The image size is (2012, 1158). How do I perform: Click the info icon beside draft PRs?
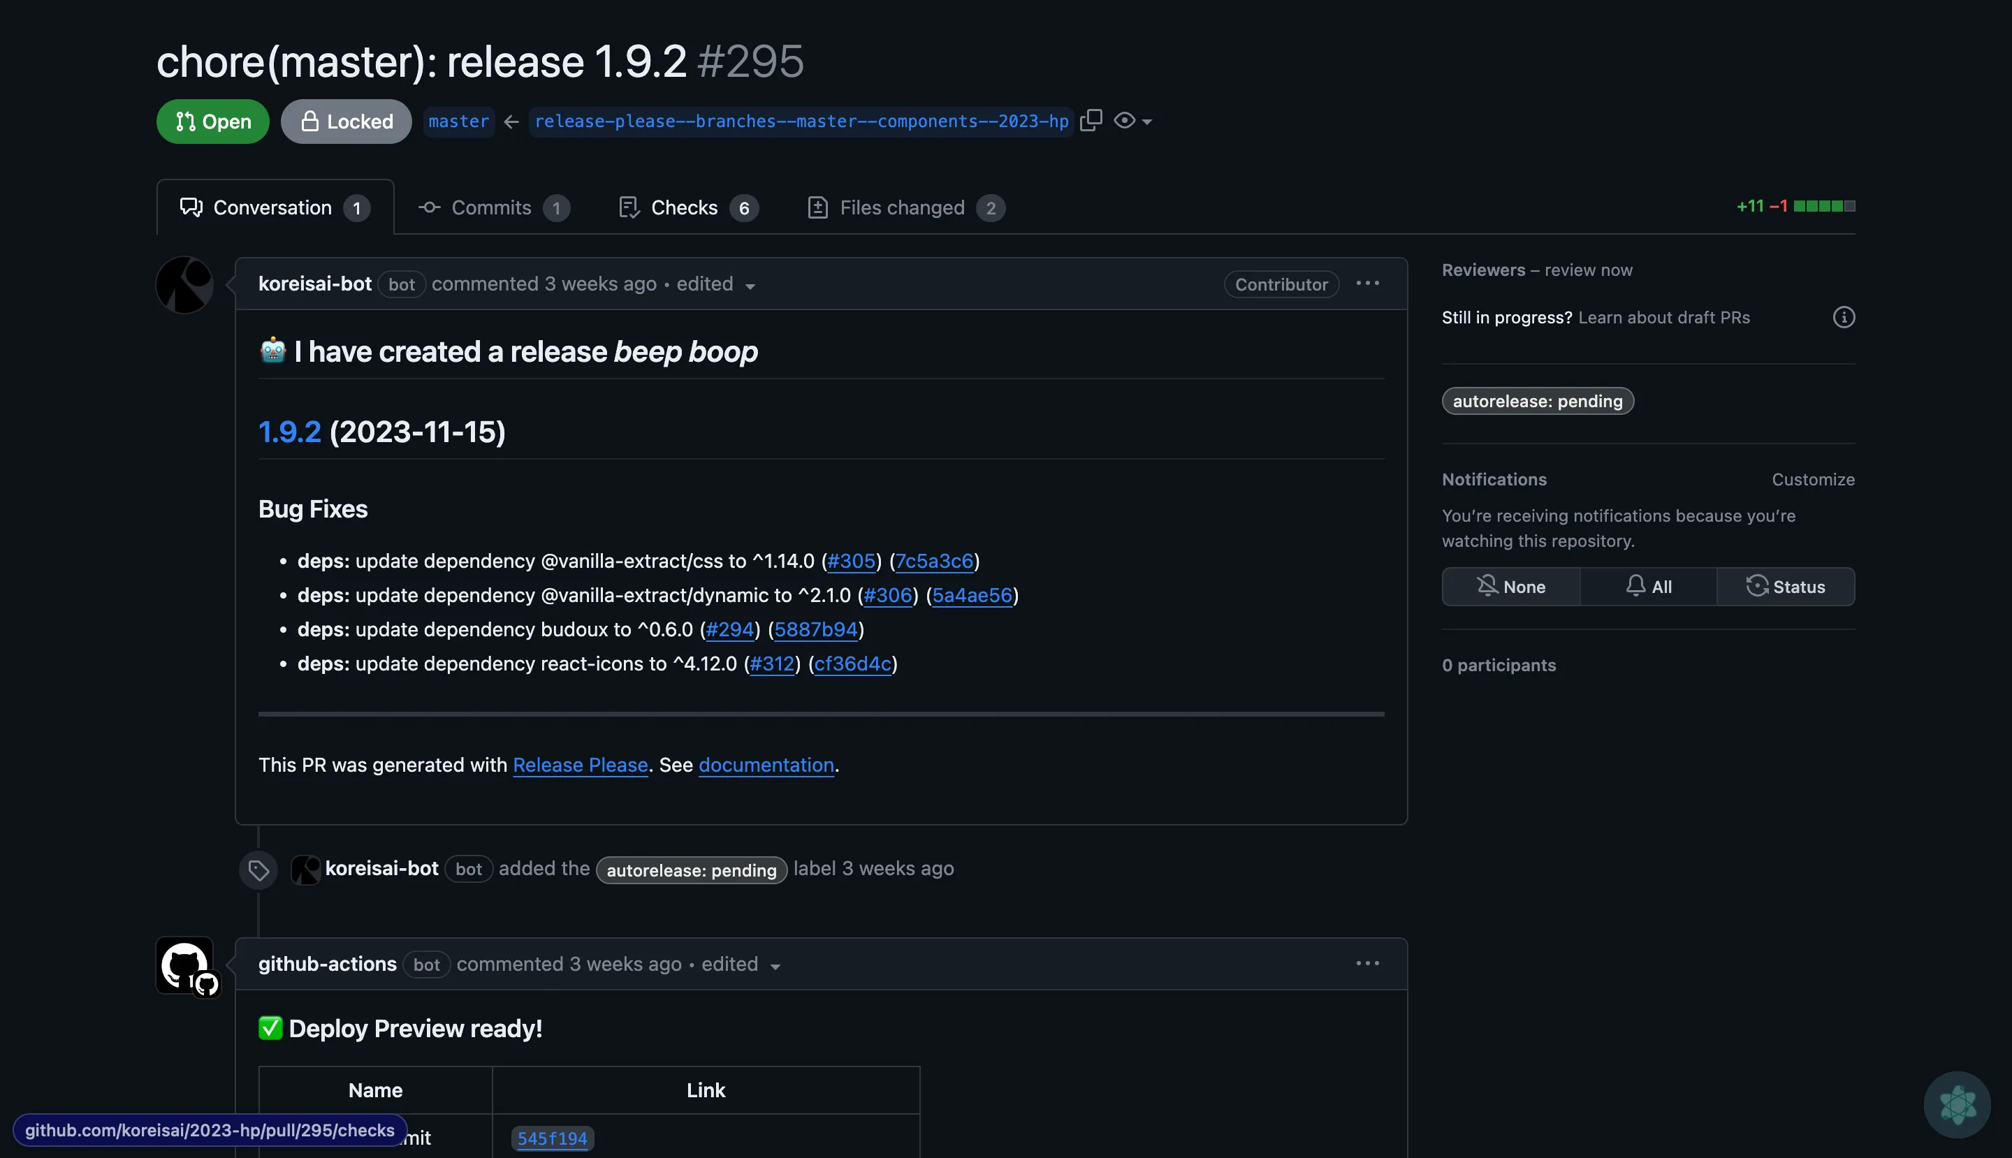[x=1844, y=317]
